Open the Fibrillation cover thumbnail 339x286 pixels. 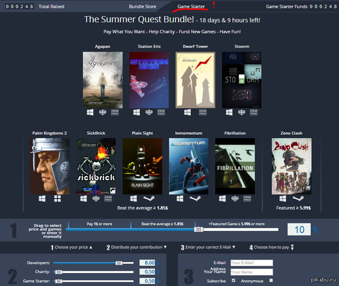(235, 166)
